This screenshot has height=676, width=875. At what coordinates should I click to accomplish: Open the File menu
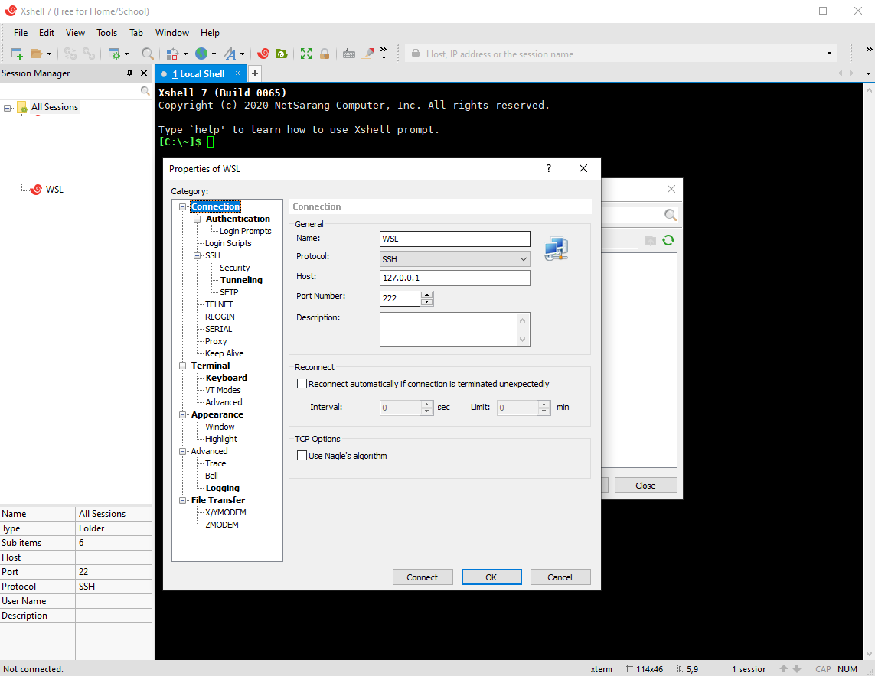pos(21,33)
